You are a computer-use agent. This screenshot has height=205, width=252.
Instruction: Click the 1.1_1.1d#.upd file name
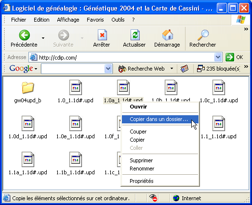(x=219, y=136)
